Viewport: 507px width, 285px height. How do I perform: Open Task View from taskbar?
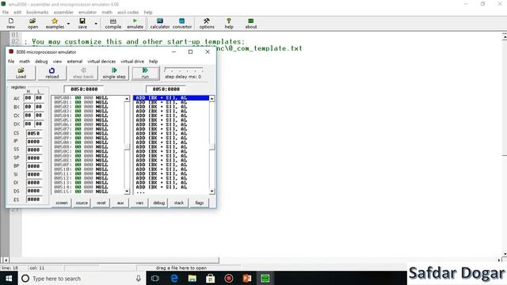[x=155, y=278]
